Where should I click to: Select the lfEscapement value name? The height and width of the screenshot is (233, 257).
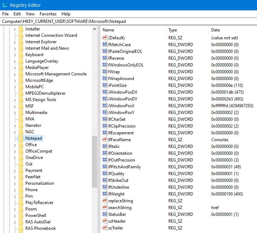121,133
